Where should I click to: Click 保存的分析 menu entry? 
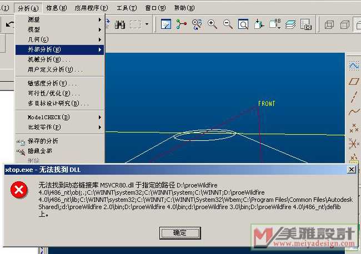(60, 141)
